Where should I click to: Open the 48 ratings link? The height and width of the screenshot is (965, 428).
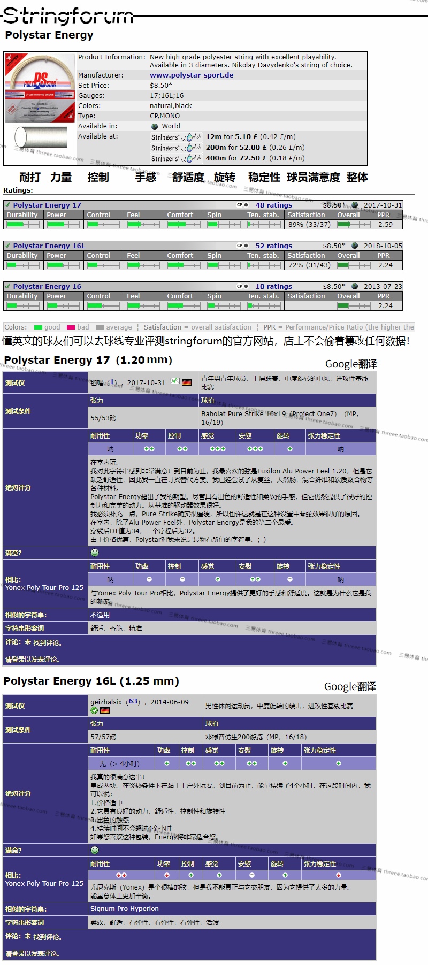point(274,205)
